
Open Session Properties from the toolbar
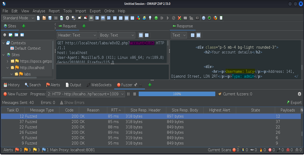pos(61,18)
